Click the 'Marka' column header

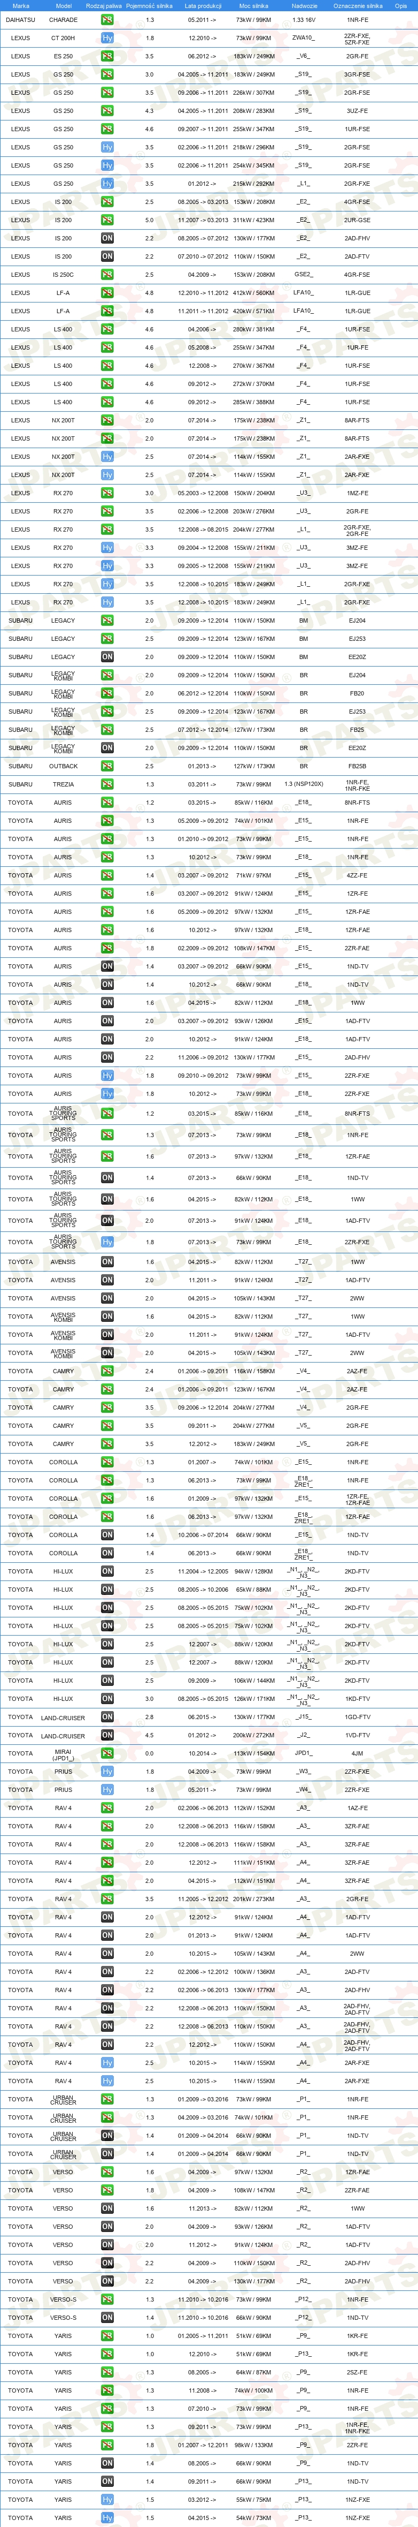(x=20, y=6)
